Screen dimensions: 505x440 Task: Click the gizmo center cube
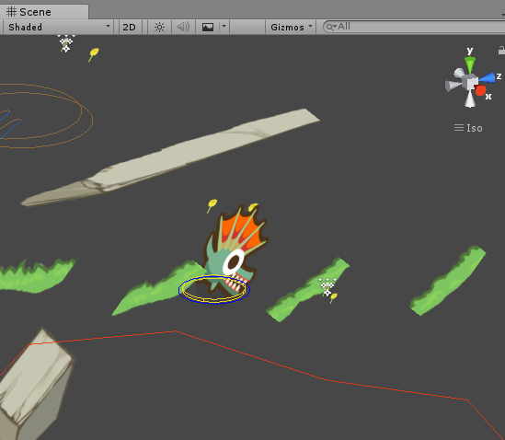pyautogui.click(x=470, y=82)
